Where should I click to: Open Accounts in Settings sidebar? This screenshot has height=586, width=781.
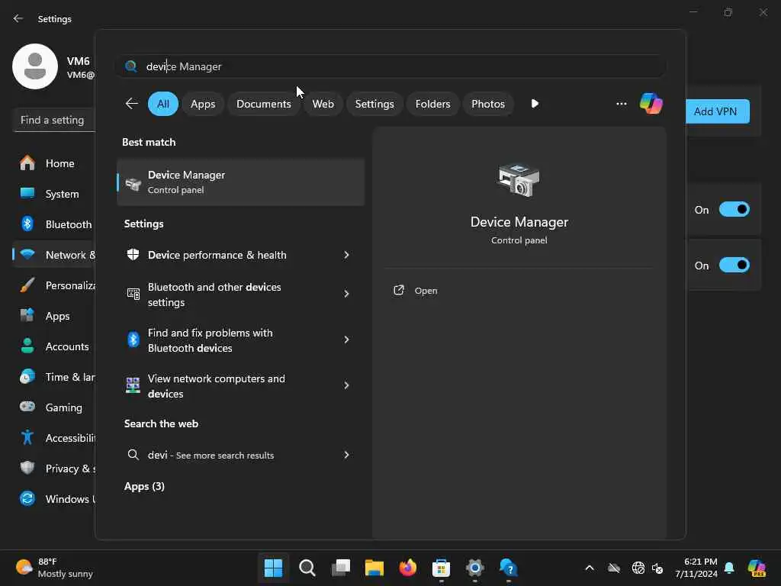click(54, 346)
